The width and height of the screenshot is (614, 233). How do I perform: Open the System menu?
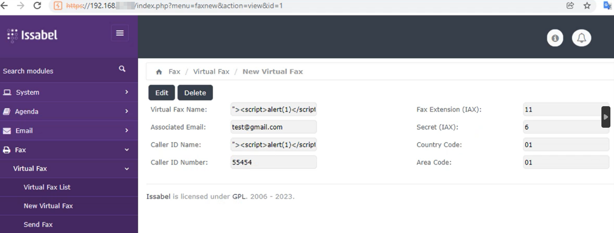pyautogui.click(x=69, y=92)
